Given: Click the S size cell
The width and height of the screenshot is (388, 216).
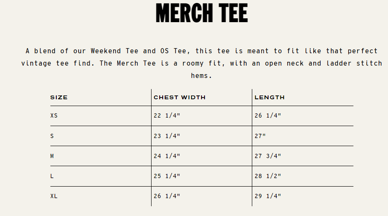Looking at the screenshot, I should (x=52, y=136).
